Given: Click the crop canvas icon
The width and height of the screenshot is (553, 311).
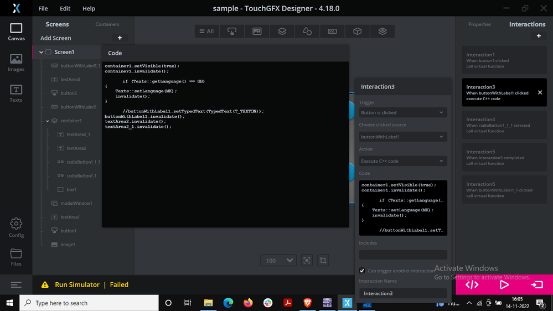Looking at the screenshot, I should [x=323, y=261].
